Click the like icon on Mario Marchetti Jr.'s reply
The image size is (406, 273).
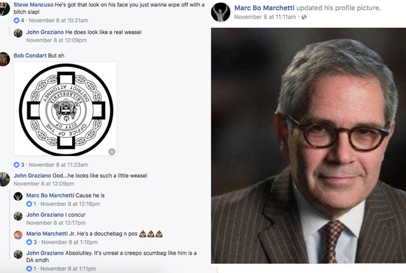(29, 242)
